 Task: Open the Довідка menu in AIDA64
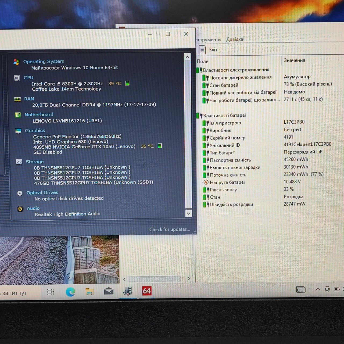click(x=235, y=39)
